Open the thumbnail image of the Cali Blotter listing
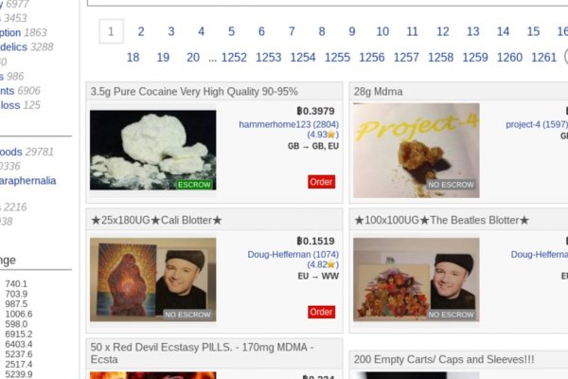Screen dimensions: 568x379 [152, 280]
